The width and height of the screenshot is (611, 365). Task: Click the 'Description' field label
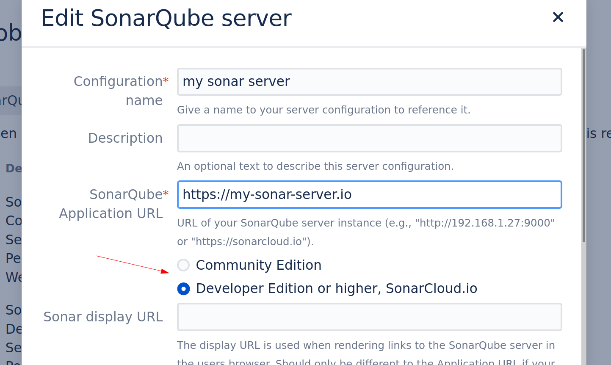tap(125, 138)
